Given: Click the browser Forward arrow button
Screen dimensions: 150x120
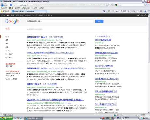Looking at the screenshot, I should (x=5, y=5).
